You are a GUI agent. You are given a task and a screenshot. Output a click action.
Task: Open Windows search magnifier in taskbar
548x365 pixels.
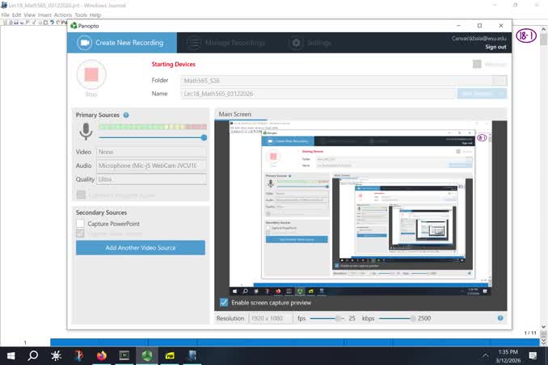tap(33, 356)
